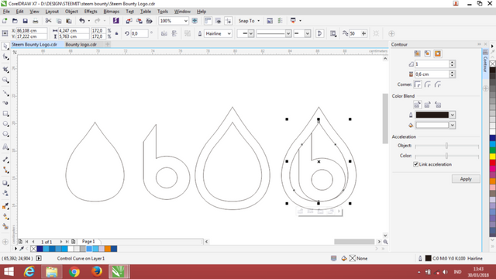Select the Ellipse tool
496x279 pixels.
[x=5, y=124]
